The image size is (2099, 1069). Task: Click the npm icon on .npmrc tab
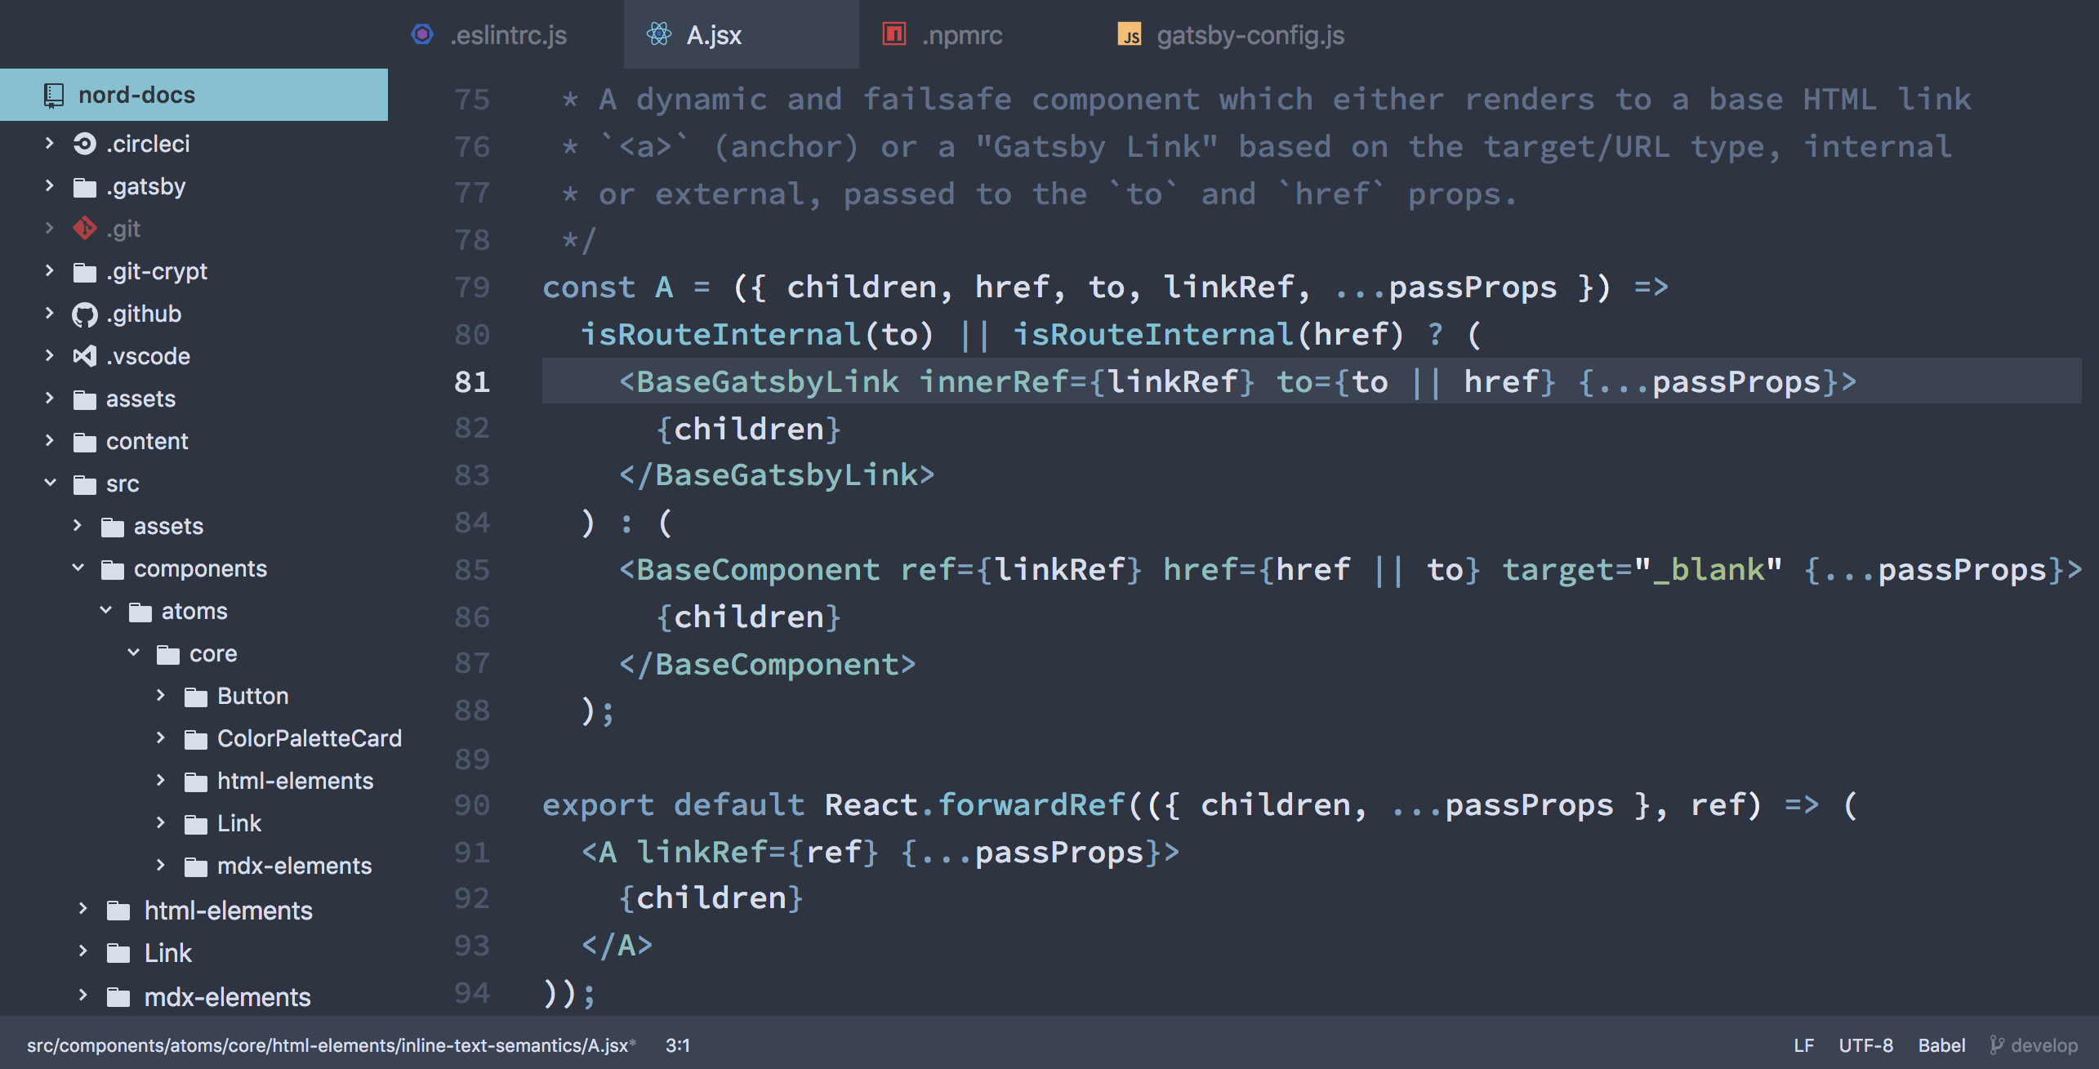coord(894,34)
